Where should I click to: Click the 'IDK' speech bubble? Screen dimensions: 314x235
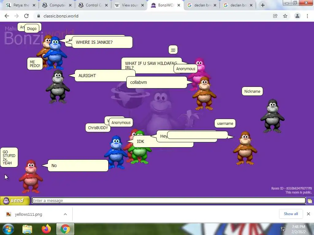pyautogui.click(x=163, y=141)
